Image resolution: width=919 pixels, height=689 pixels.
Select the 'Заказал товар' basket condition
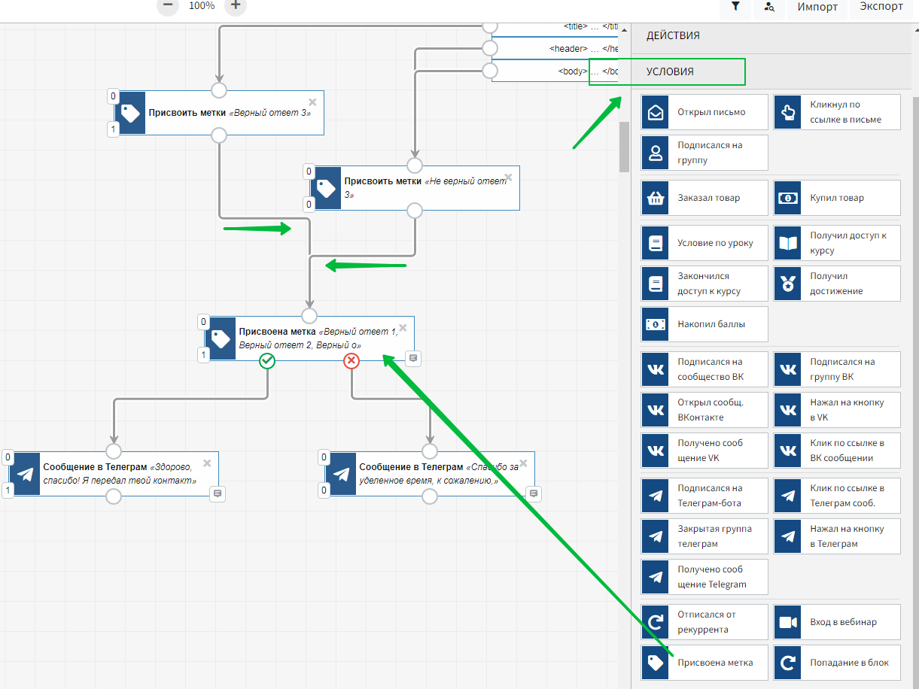click(704, 198)
